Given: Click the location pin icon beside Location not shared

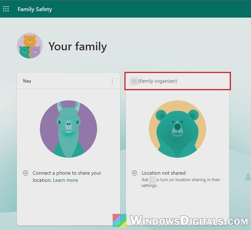Looking at the screenshot, I should (134, 173).
